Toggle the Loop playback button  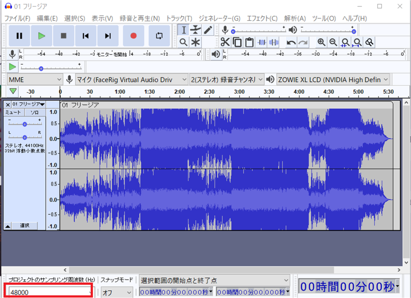tap(159, 36)
